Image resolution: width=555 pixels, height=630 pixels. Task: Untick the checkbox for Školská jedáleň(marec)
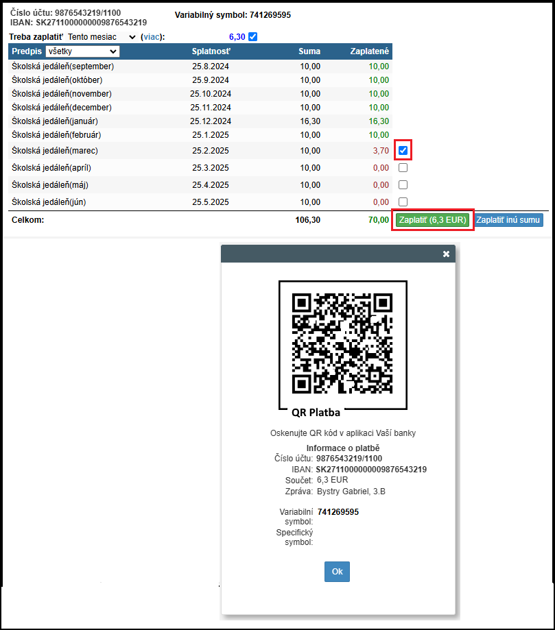point(403,151)
